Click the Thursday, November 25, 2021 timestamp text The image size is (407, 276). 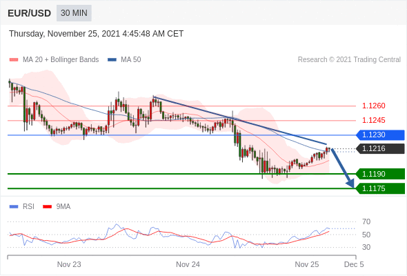(97, 34)
